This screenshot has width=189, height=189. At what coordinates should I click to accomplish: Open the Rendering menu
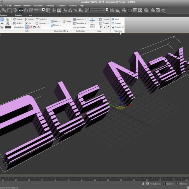(50, 6)
